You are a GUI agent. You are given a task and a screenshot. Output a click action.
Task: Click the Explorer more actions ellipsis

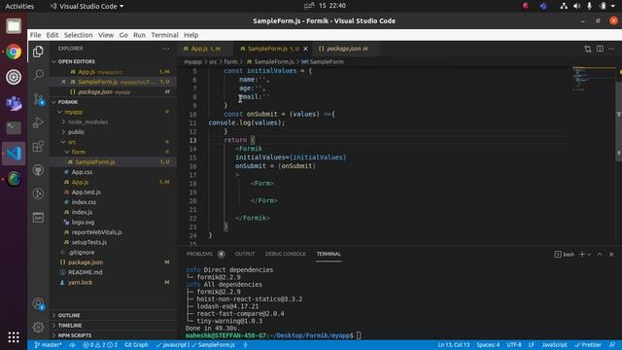pos(166,49)
